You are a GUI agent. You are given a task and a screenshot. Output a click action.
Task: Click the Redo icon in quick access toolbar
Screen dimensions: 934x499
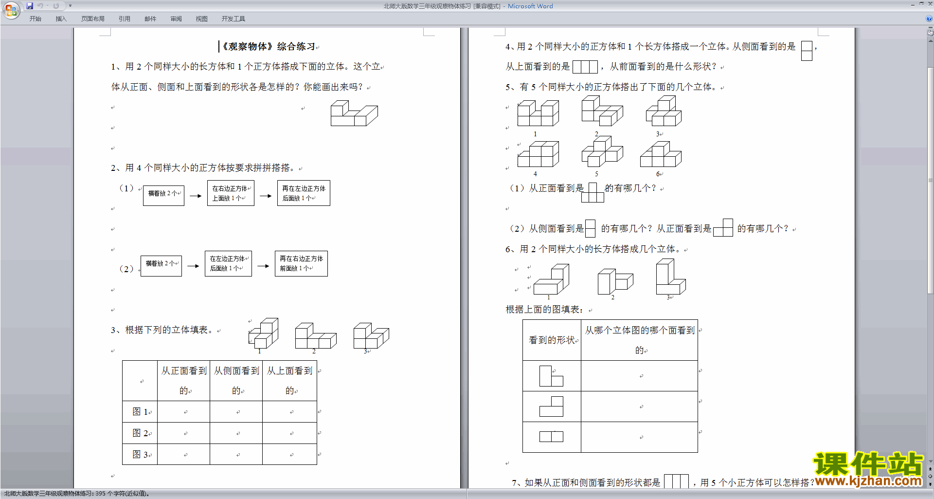pyautogui.click(x=56, y=6)
